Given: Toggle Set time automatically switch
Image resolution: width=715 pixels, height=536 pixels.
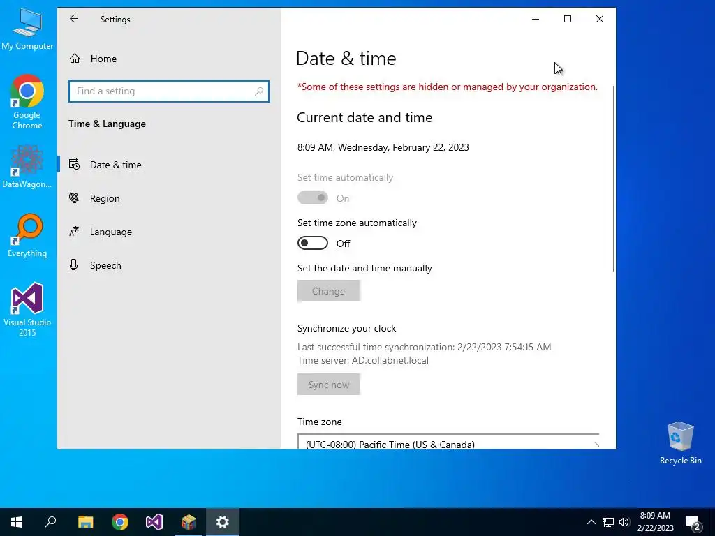Looking at the screenshot, I should [312, 198].
